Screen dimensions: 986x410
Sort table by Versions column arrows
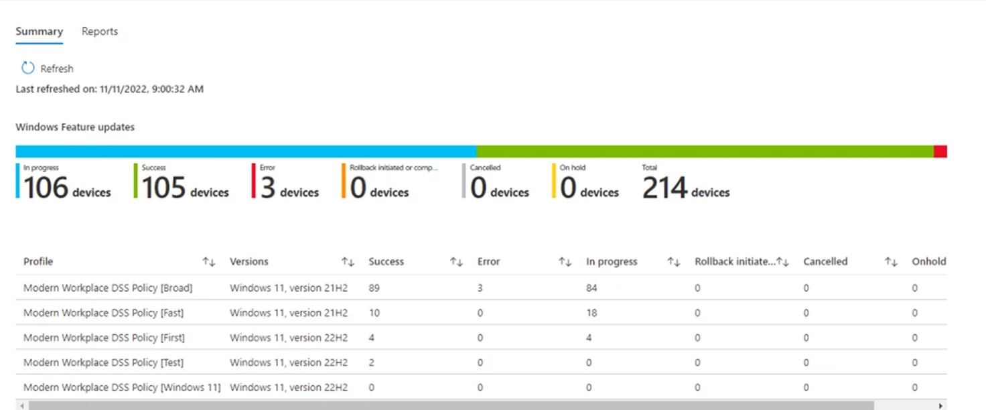tap(348, 262)
